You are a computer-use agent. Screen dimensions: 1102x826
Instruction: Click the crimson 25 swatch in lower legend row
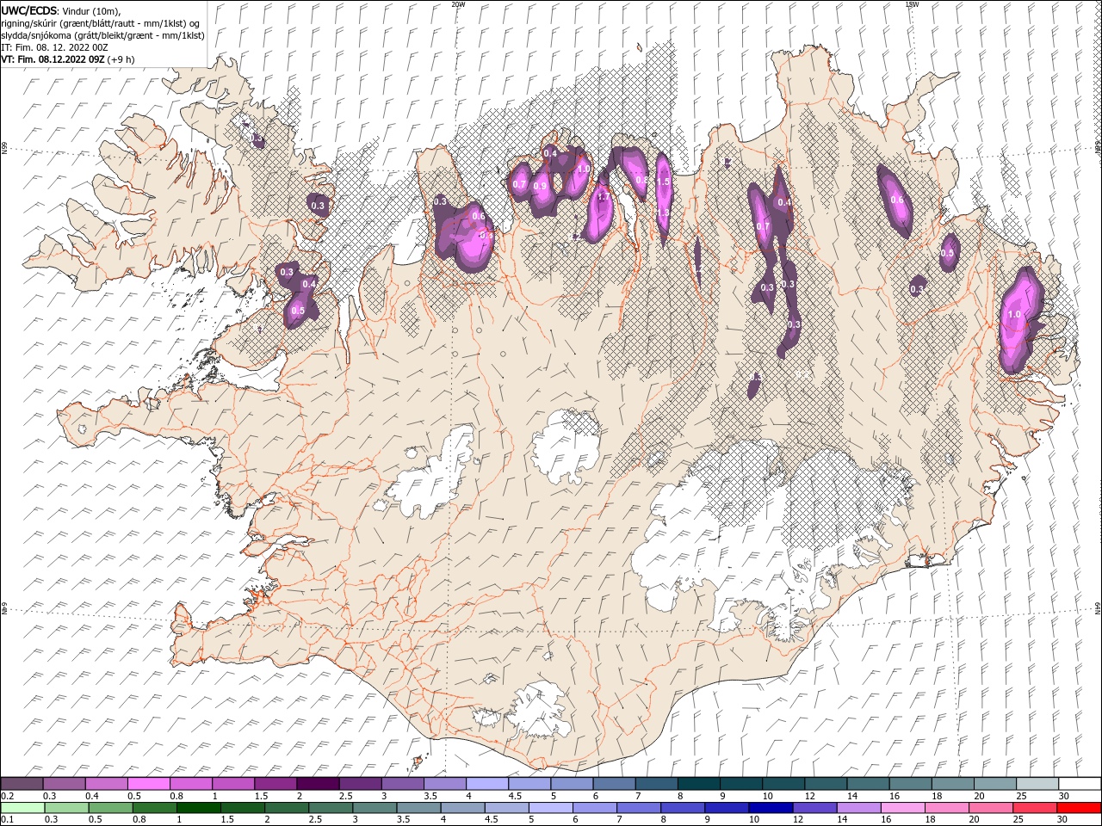[1035, 808]
